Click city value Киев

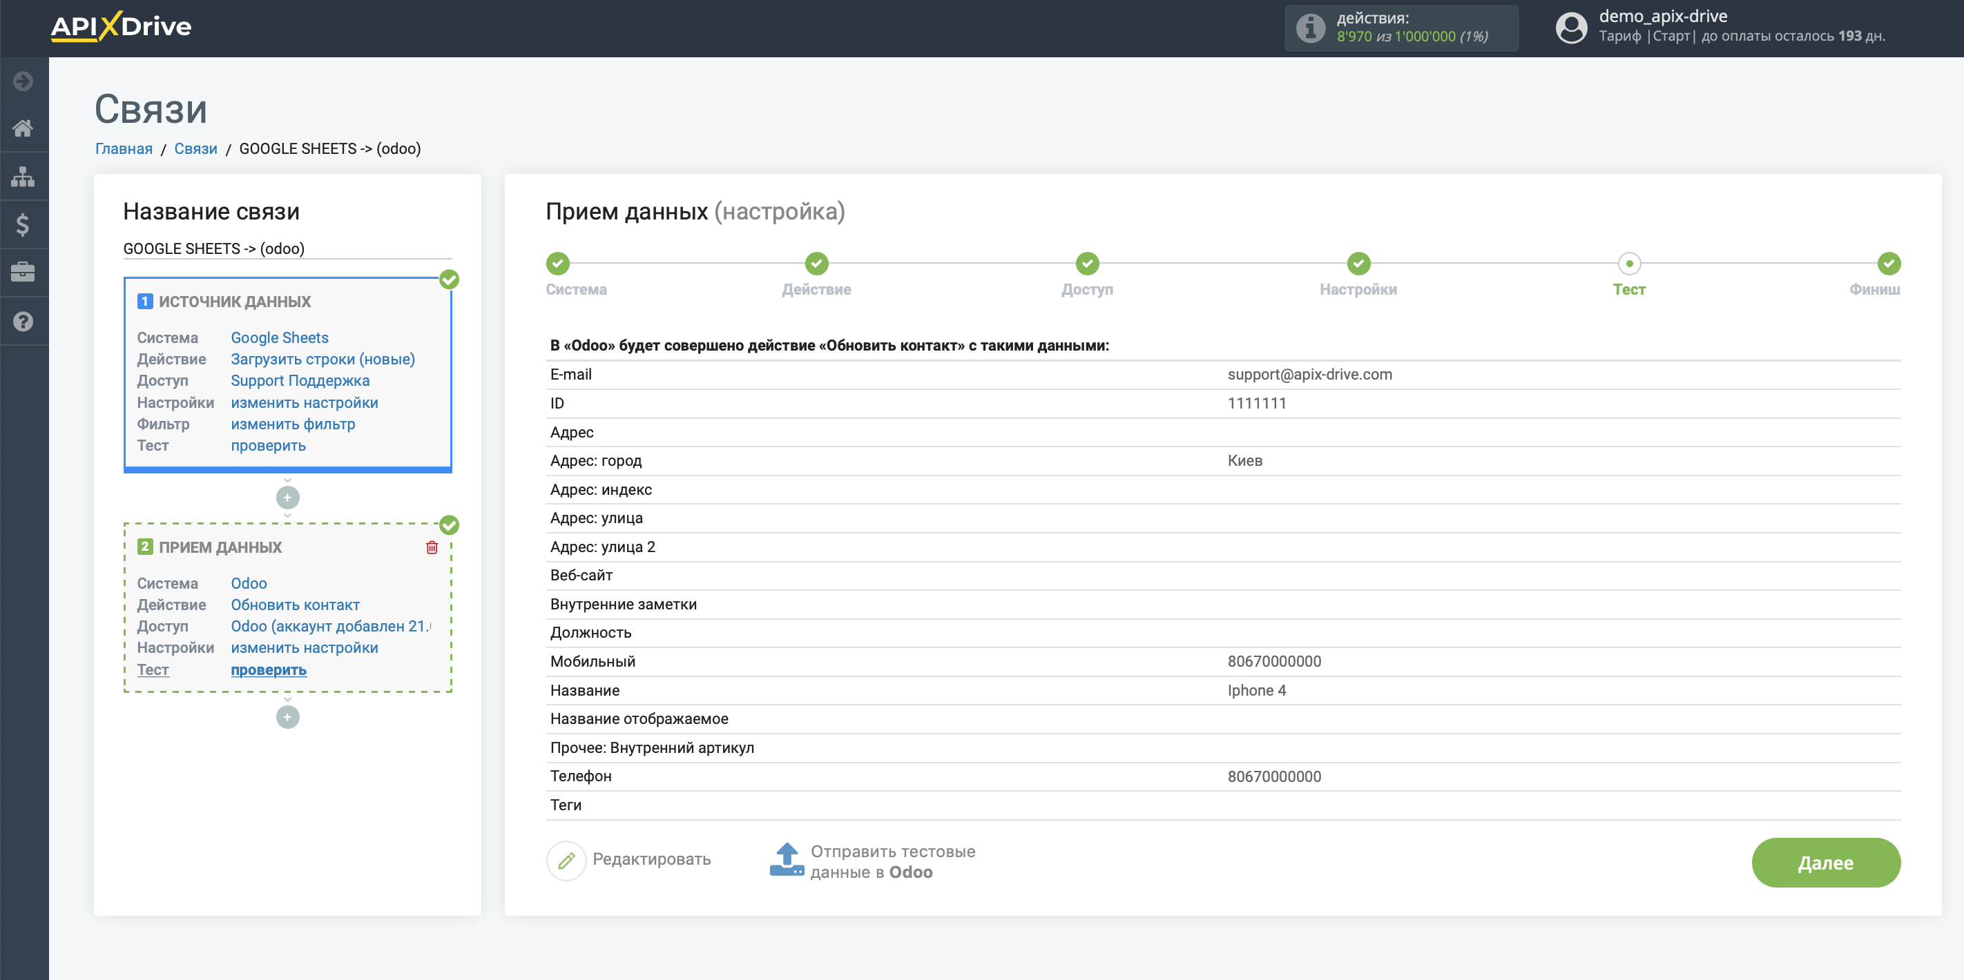point(1244,460)
